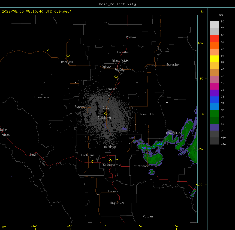Pick the red swatch in the dBZ legend
This screenshot has width=235, height=230.
coord(214,39)
